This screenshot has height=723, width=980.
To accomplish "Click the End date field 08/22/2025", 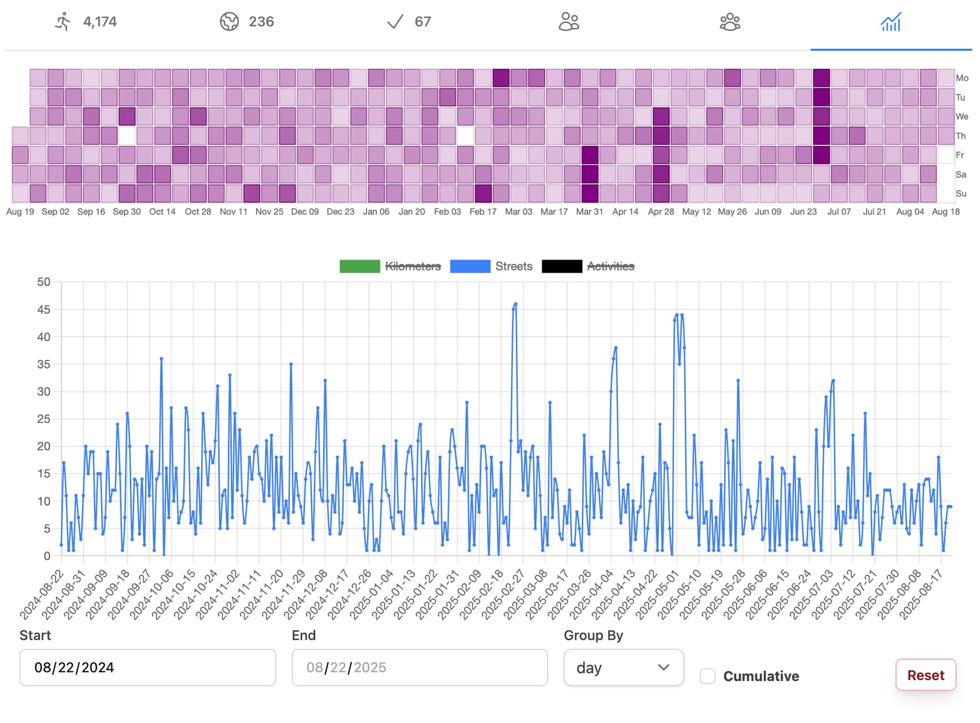I will (x=420, y=667).
